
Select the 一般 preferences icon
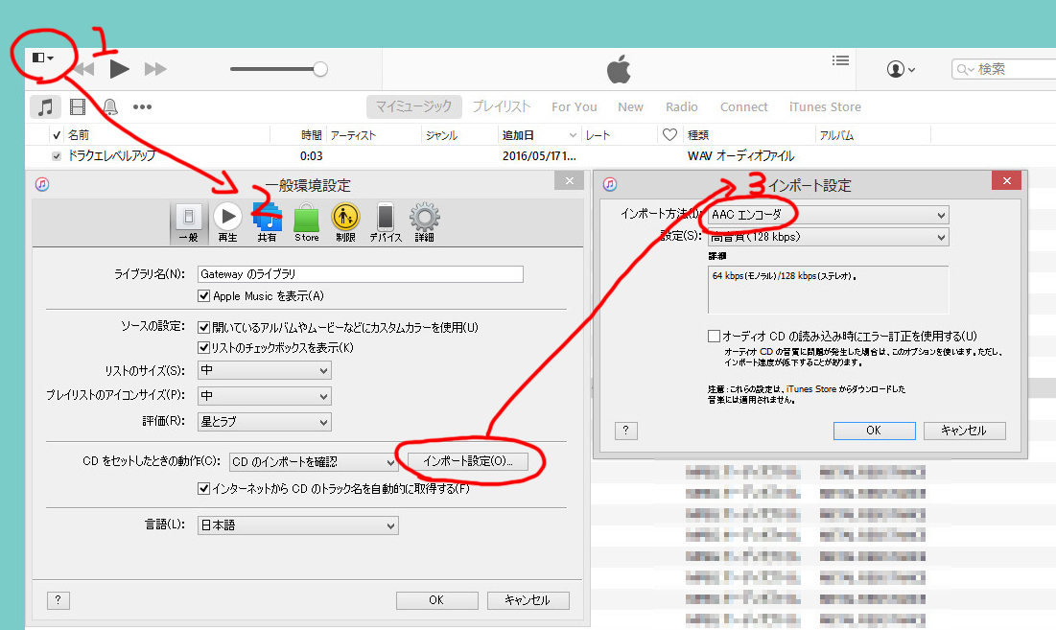tap(189, 222)
